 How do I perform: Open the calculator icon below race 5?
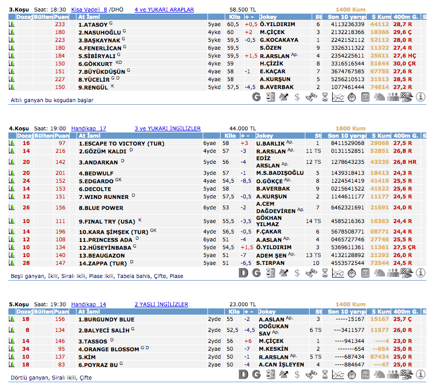point(366,374)
